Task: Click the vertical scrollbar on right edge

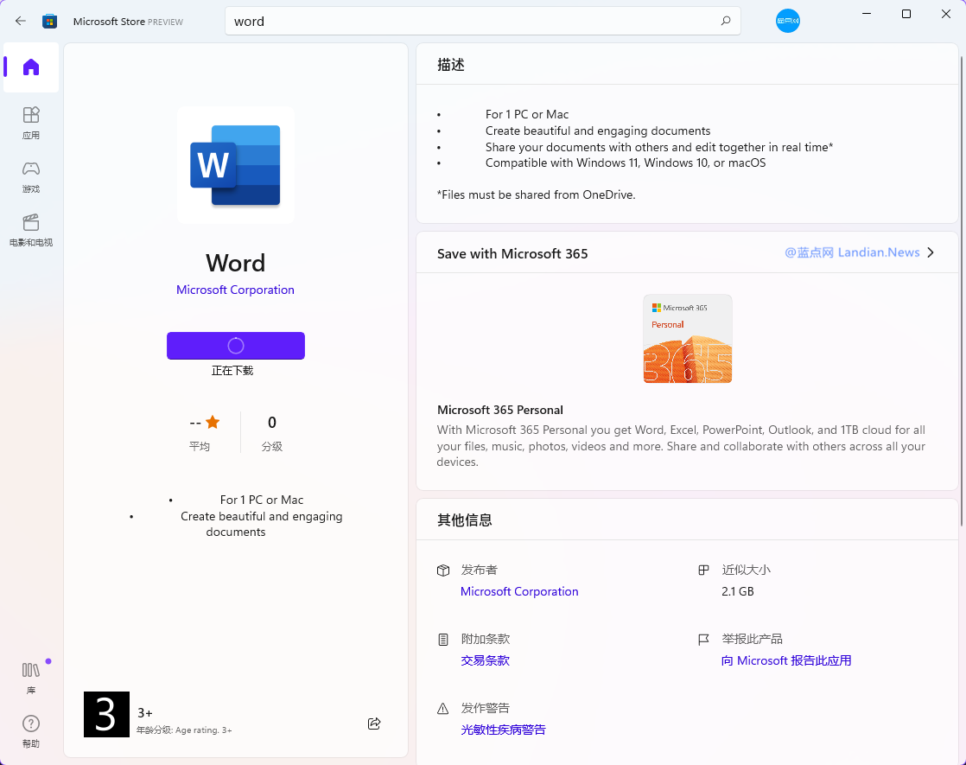Action: click(x=961, y=285)
